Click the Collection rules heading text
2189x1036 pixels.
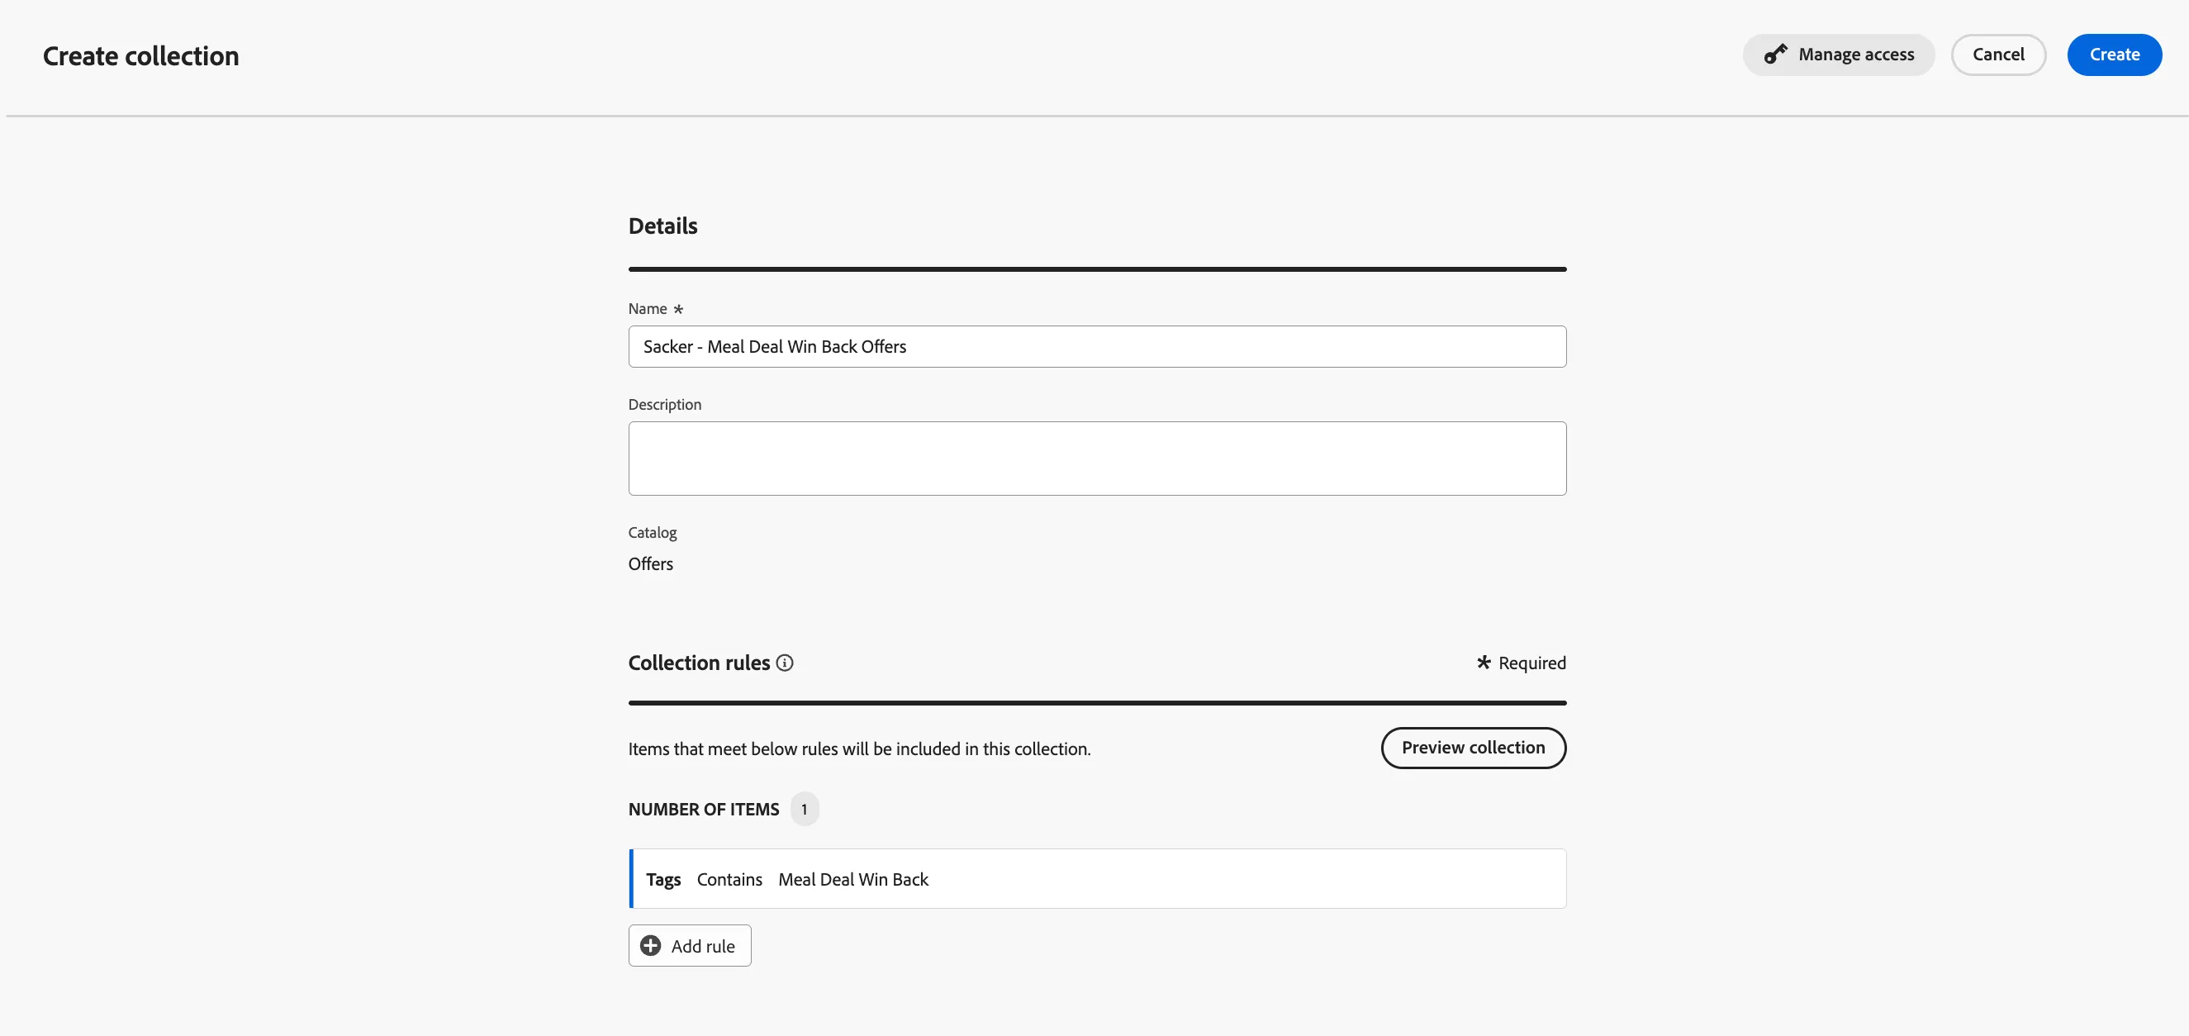coord(699,663)
